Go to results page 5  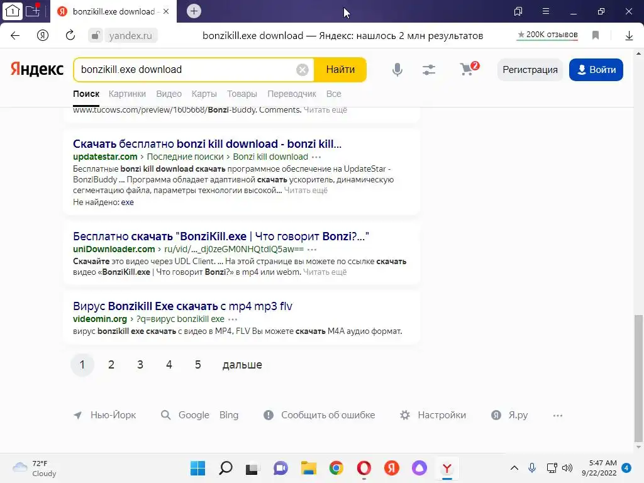point(197,365)
